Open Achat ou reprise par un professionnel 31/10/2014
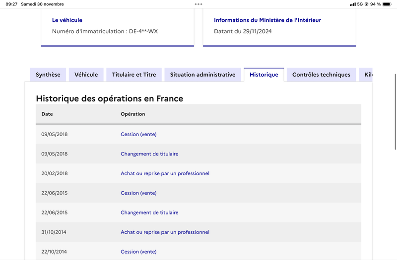This screenshot has height=260, width=397. [x=165, y=232]
